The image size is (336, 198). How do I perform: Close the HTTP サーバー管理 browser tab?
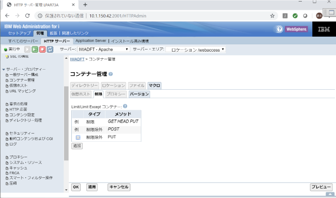click(x=73, y=5)
